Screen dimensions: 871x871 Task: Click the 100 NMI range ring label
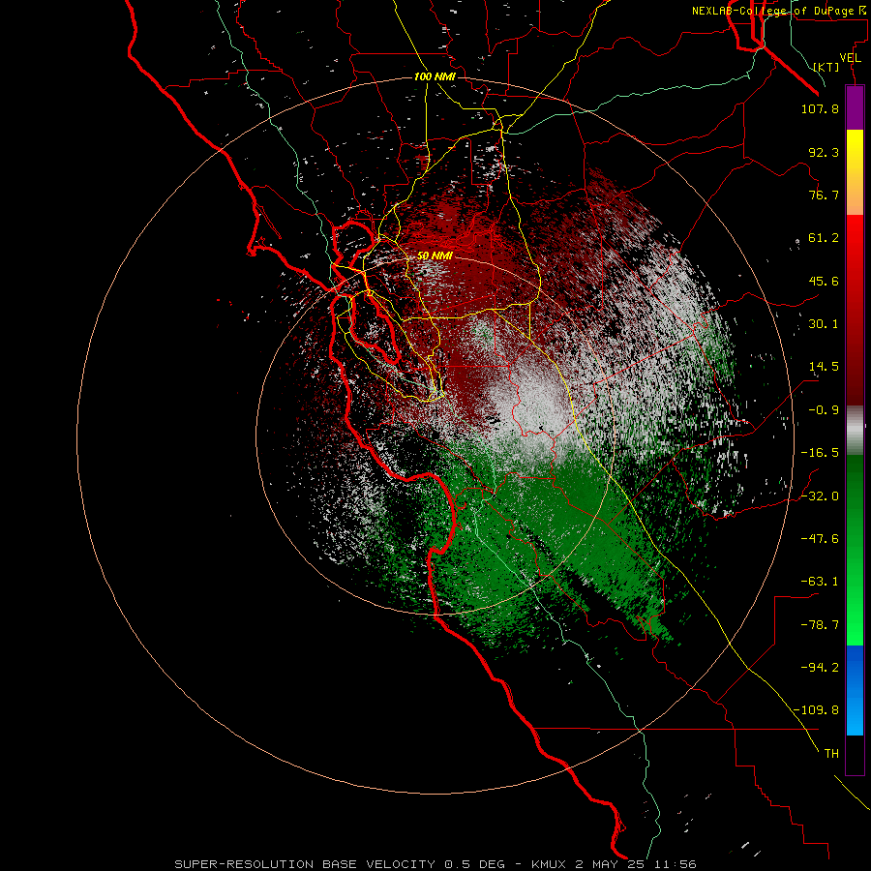click(x=435, y=76)
